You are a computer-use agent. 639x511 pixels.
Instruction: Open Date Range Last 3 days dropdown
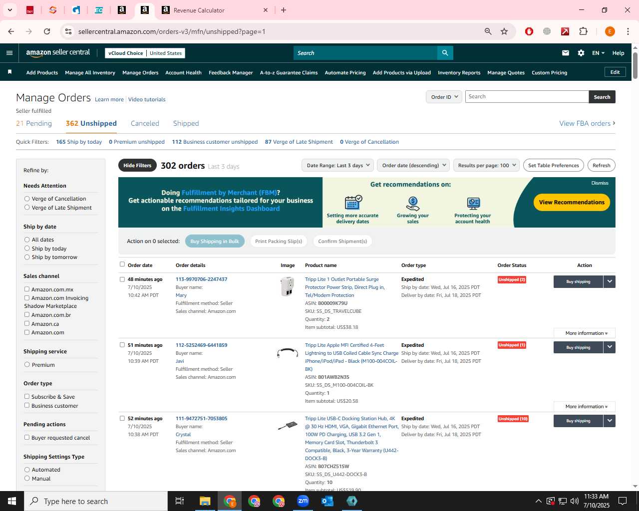tap(337, 165)
